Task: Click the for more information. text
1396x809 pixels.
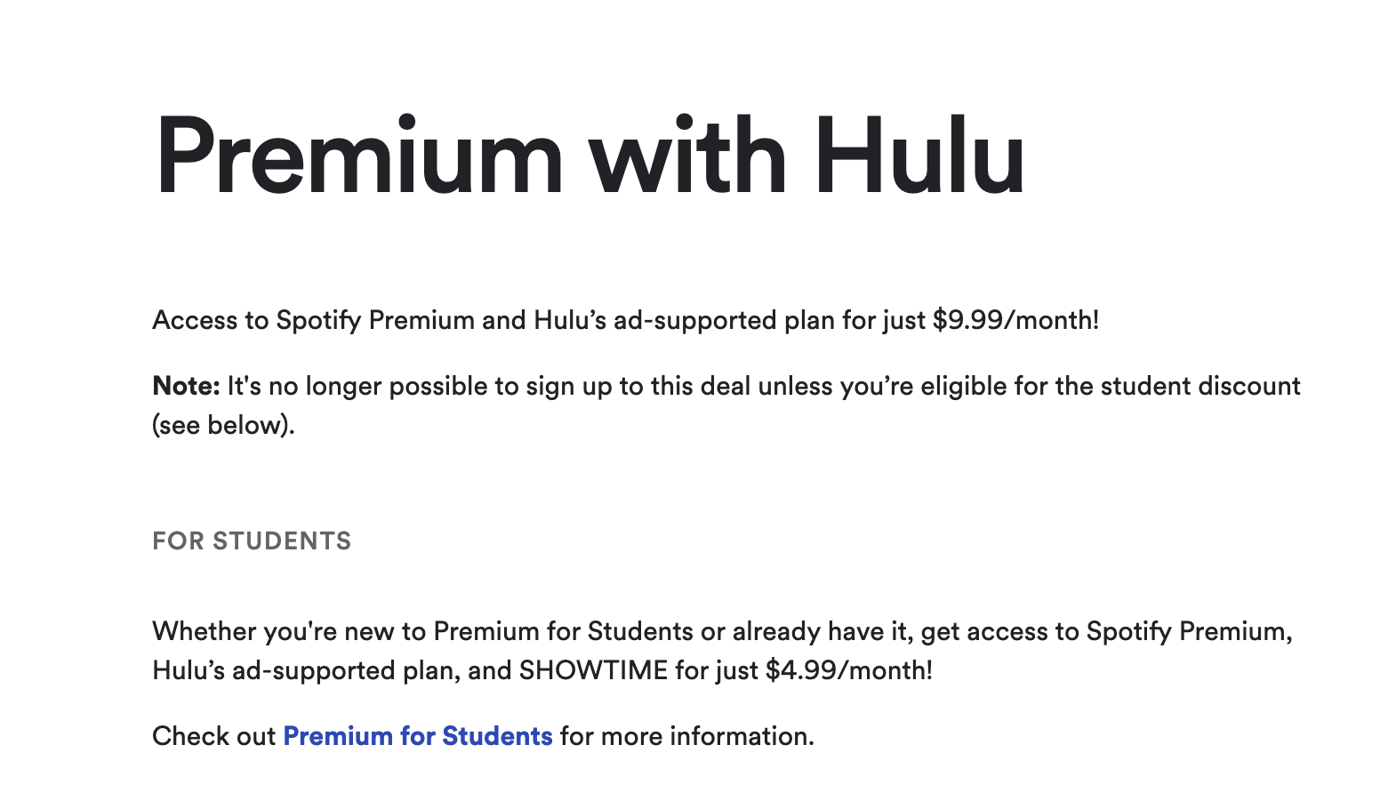Action: click(x=687, y=736)
